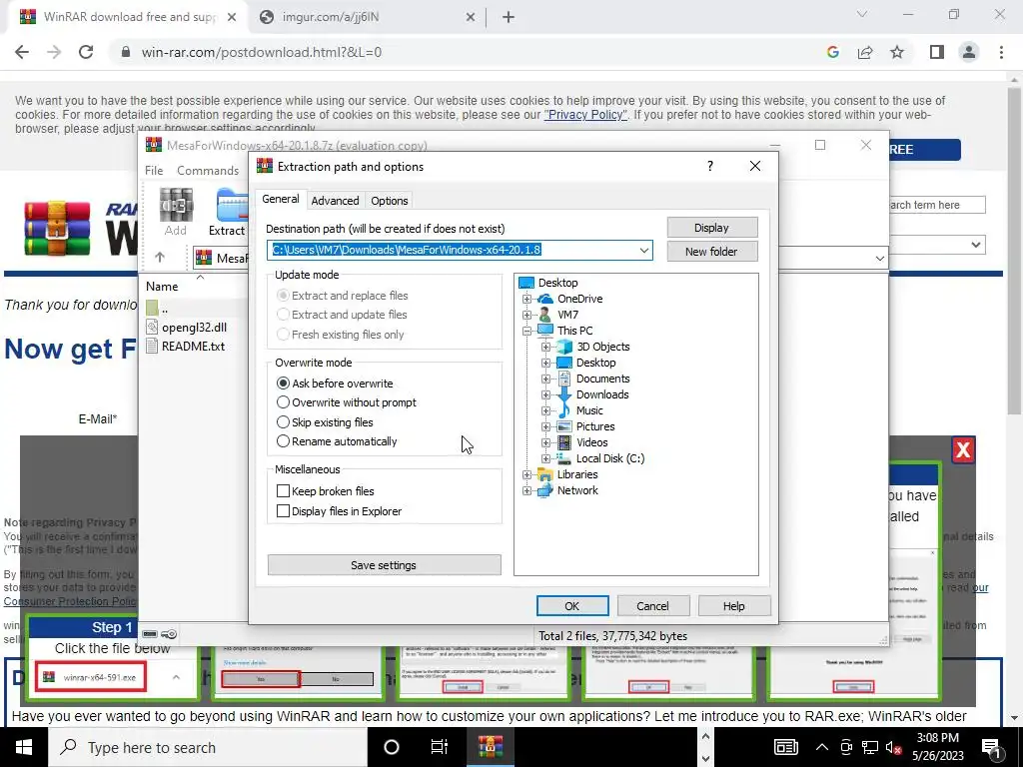Click the Save settings button
The height and width of the screenshot is (767, 1023).
pyautogui.click(x=385, y=565)
